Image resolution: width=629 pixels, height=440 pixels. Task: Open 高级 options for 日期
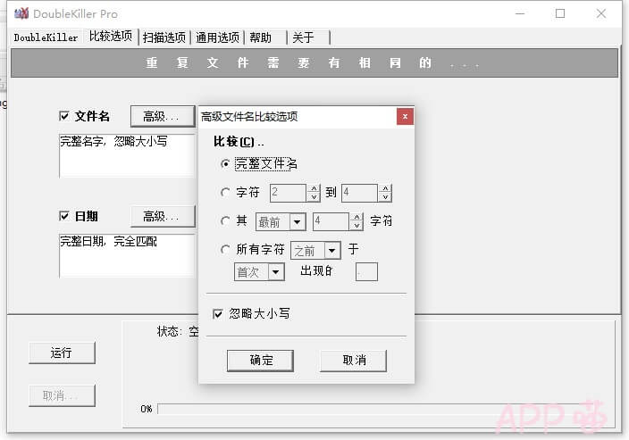pyautogui.click(x=163, y=217)
